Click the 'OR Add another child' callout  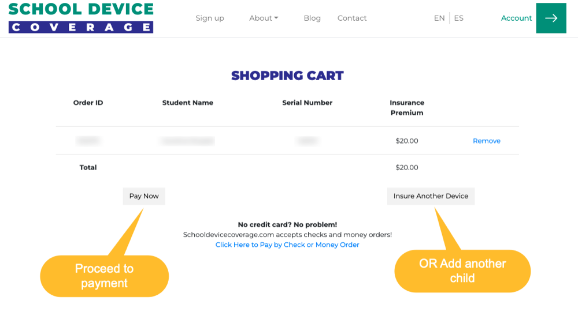tap(462, 271)
